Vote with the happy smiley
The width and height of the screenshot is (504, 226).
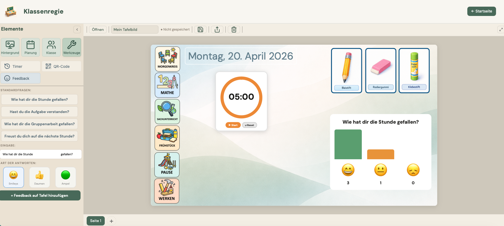pyautogui.click(x=348, y=170)
